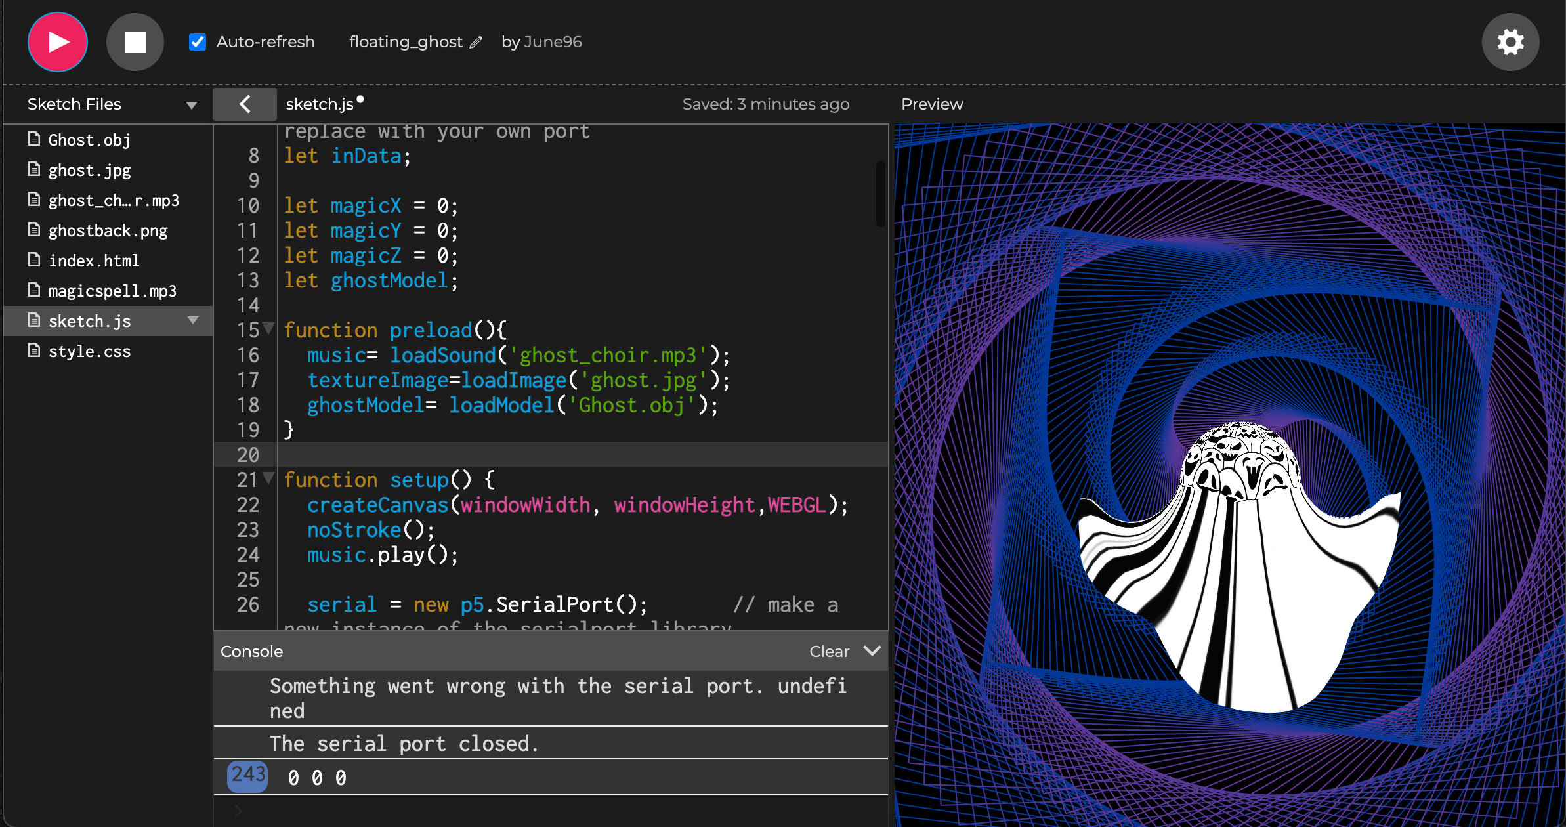Place cursor on empty line 20
The image size is (1566, 827).
tap(583, 454)
